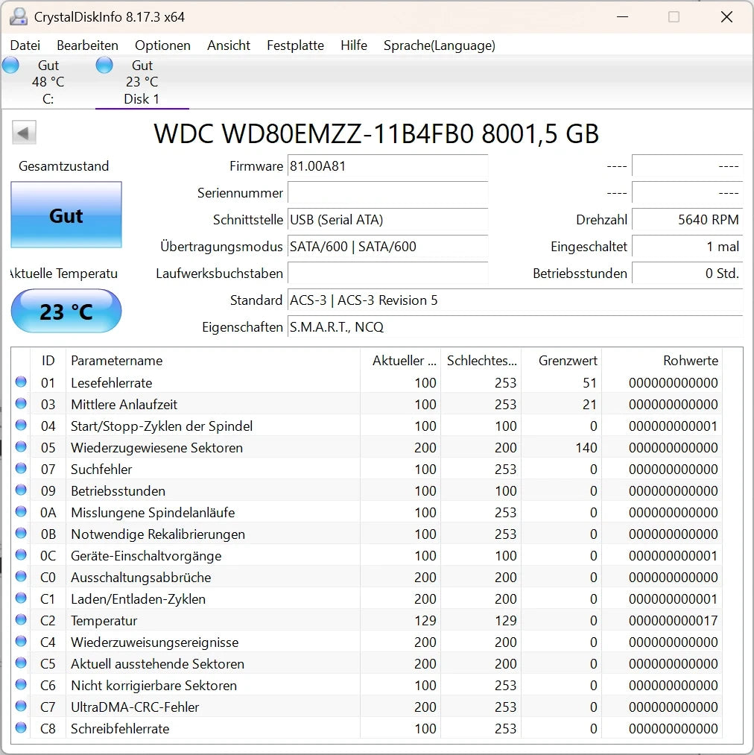
Task: Click the Grenzwert column header
Action: [x=562, y=361]
